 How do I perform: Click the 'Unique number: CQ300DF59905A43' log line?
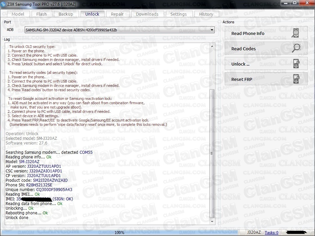[39, 190]
